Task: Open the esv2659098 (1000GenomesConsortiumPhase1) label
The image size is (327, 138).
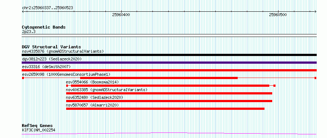Action: click(66, 74)
